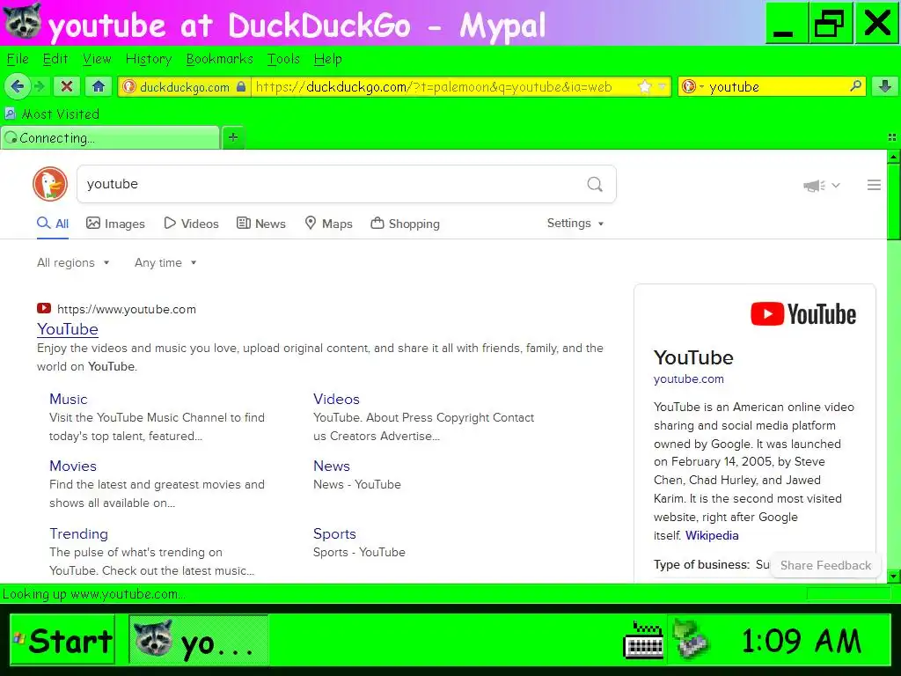Switch to the Maps results tab
This screenshot has width=901, height=676.
[x=328, y=224]
